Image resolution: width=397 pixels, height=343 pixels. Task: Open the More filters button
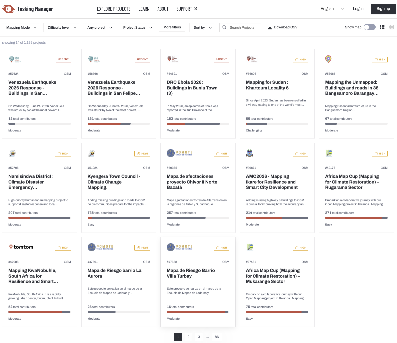point(172,27)
